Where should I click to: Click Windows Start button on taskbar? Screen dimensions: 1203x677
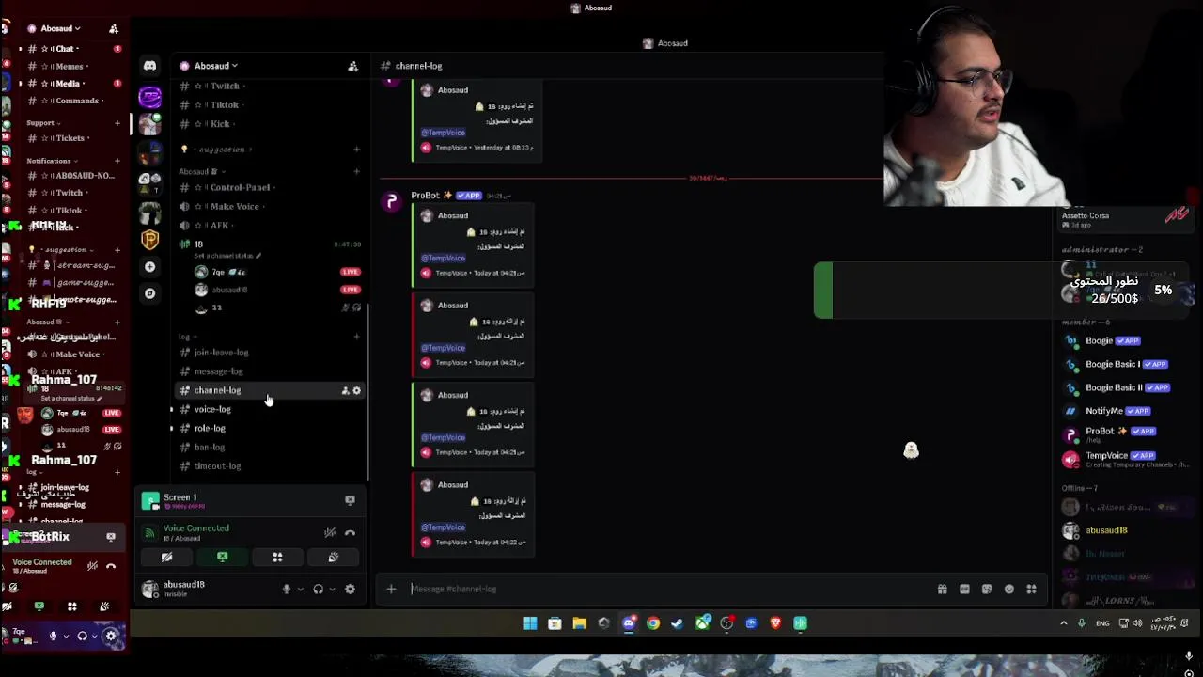pos(530,622)
